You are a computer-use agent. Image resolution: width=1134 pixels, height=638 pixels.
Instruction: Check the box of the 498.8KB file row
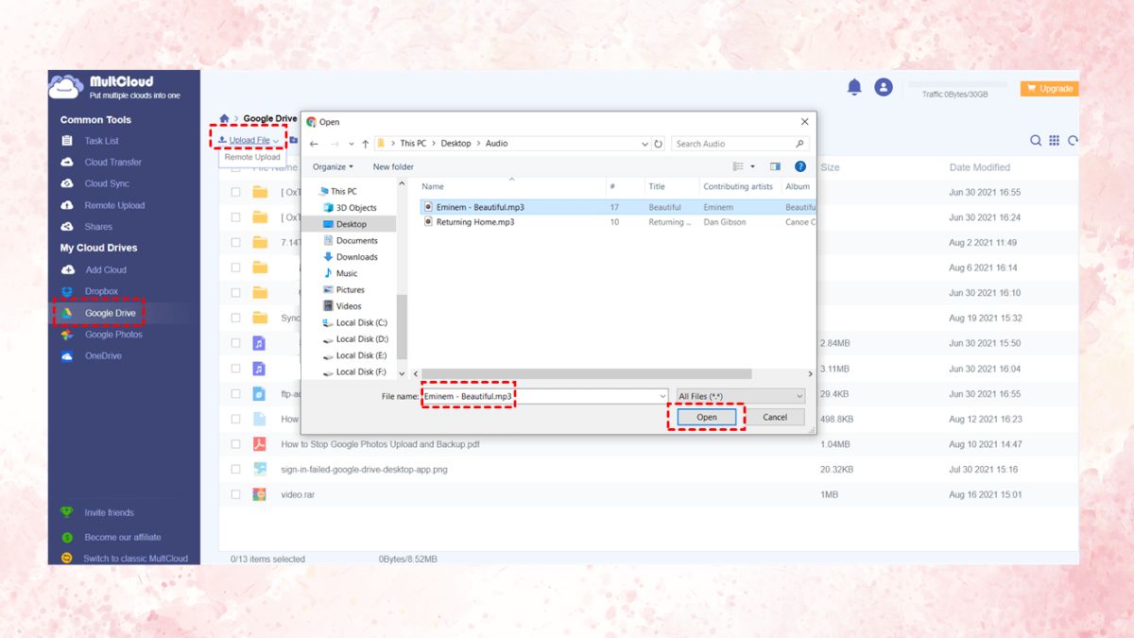click(x=235, y=419)
